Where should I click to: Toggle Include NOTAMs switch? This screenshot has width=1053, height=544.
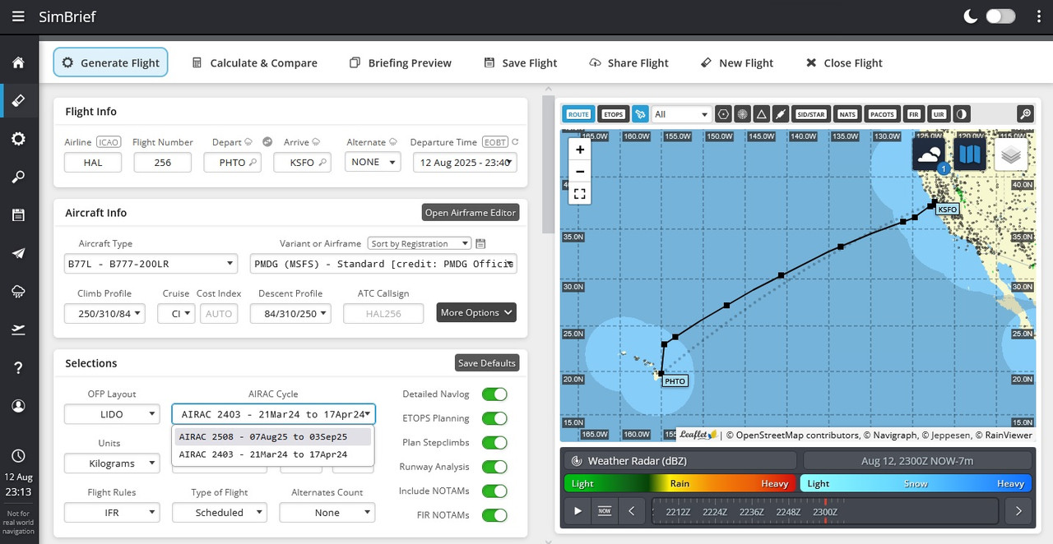click(494, 491)
